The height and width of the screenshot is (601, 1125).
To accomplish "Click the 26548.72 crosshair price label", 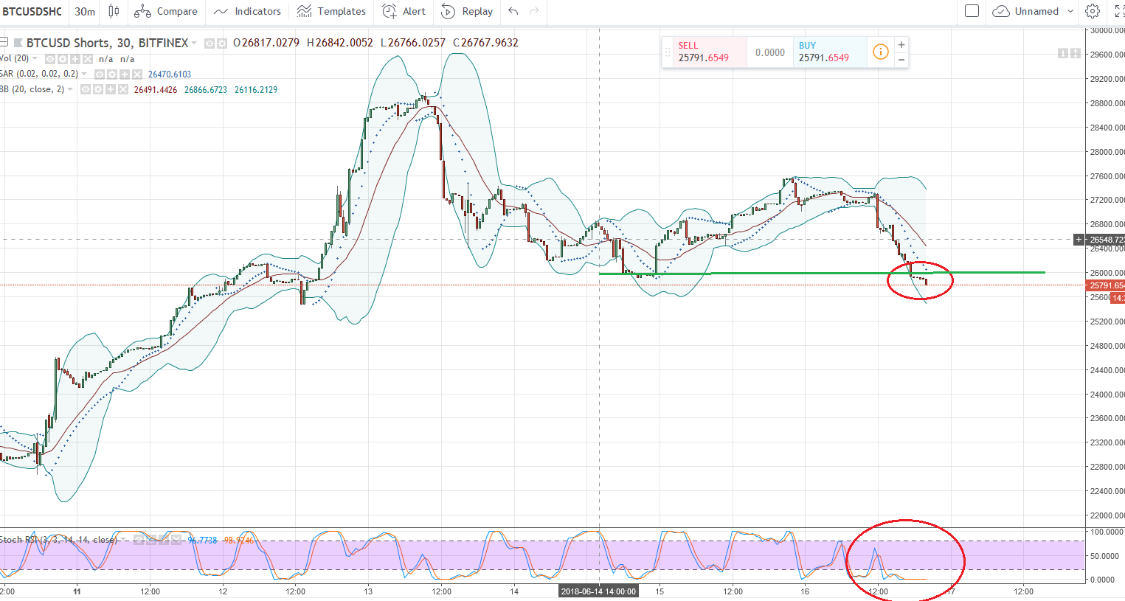I will coord(1105,240).
